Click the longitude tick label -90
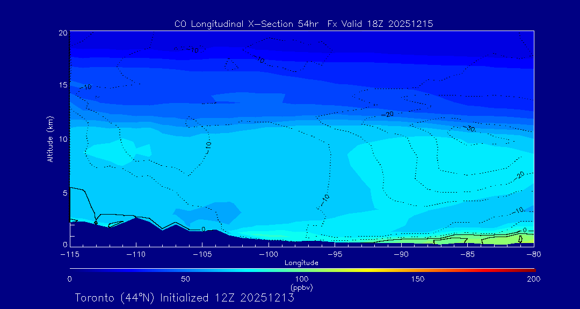Screen dimensions: 580x309 coord(401,254)
